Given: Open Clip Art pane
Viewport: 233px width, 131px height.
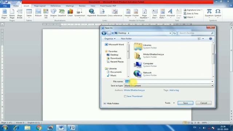Looking at the screenshot, I should [46, 14].
